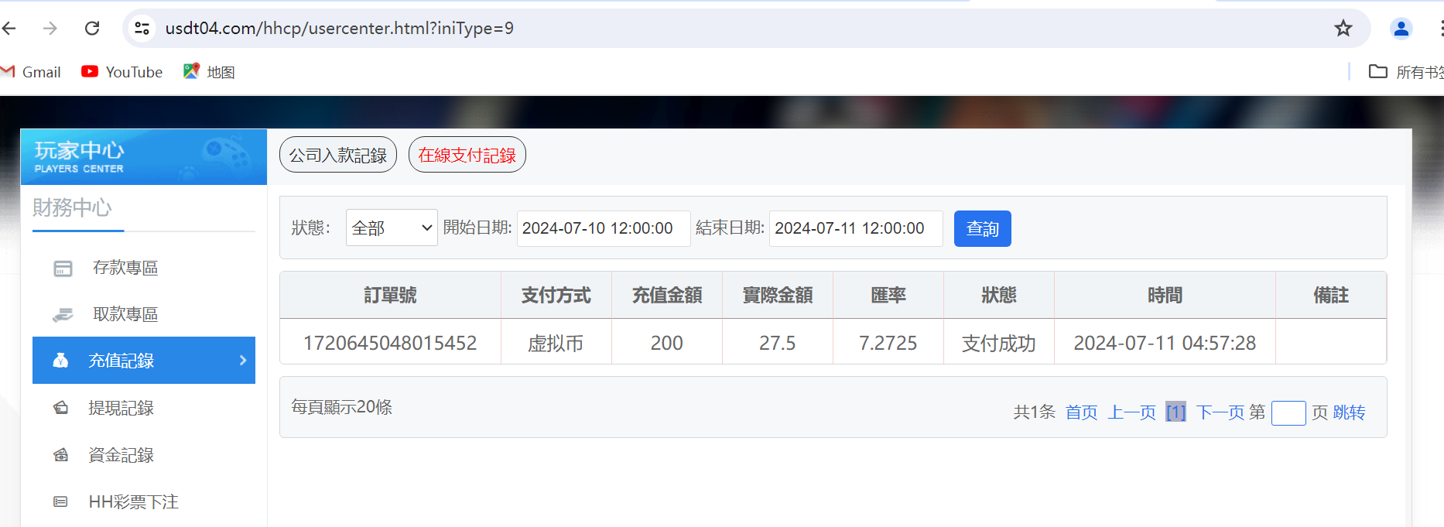
Task: Click the 每頁顯示20條 text
Action: [x=341, y=407]
